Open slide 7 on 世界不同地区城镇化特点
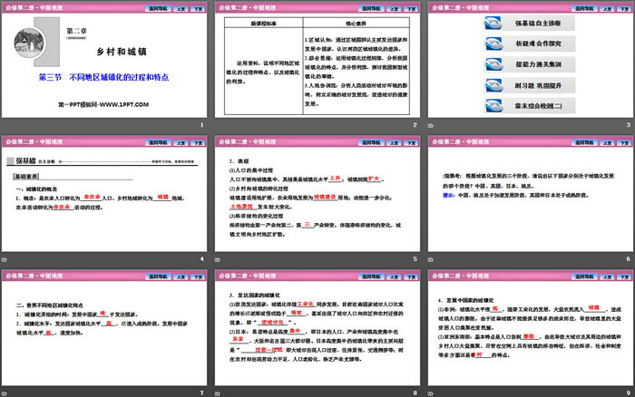635x397 pixels. coord(104,332)
